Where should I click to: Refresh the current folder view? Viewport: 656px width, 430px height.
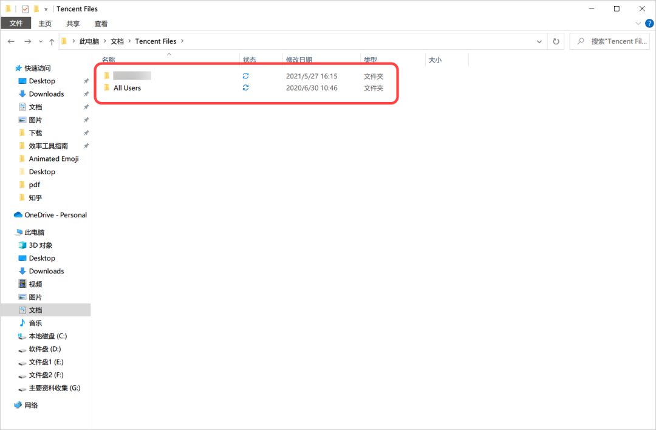[556, 41]
